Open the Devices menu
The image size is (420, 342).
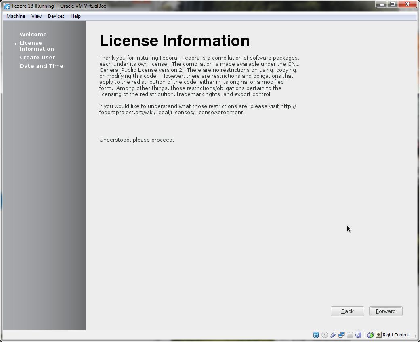[56, 16]
